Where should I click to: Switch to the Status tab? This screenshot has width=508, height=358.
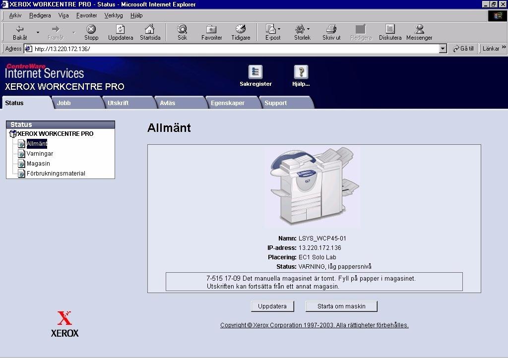27,103
